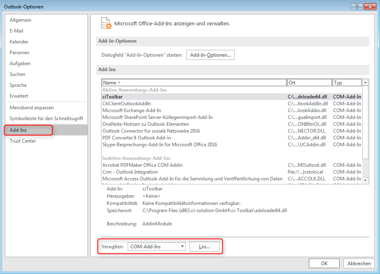This screenshot has width=380, height=274.
Task: Select Symbolleiste für den Schnellzugriff
Action: [x=46, y=119]
